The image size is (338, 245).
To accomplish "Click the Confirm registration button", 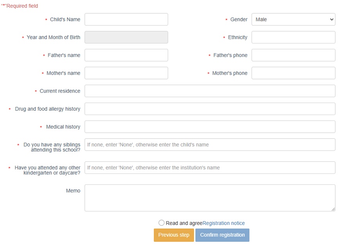I will [x=222, y=235].
